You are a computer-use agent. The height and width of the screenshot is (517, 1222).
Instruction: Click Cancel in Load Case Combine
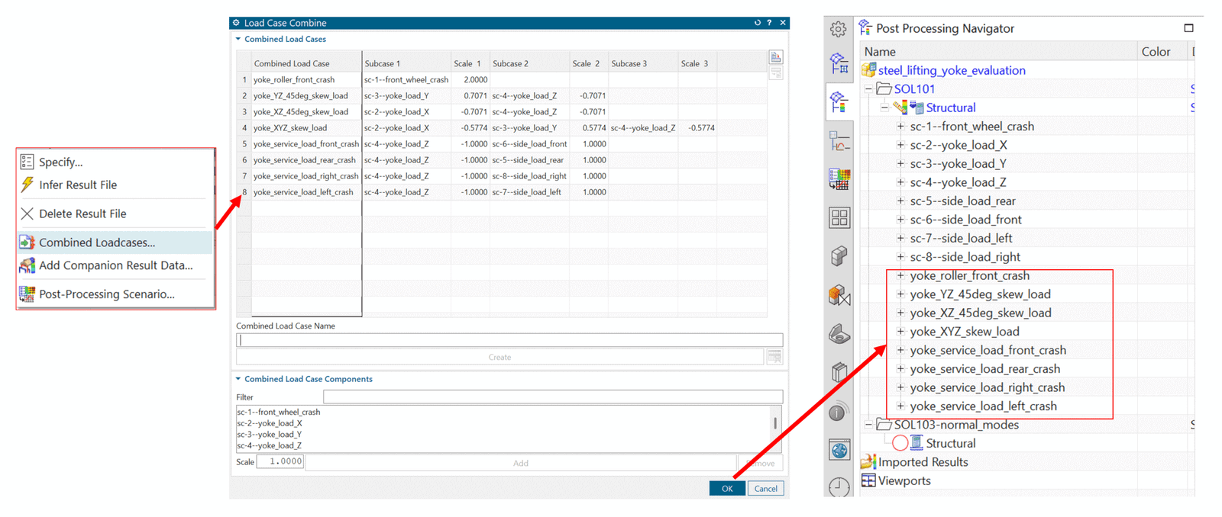click(766, 489)
